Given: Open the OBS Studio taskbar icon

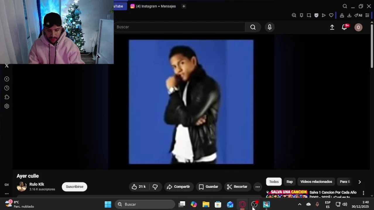Looking at the screenshot, I should click(x=254, y=204).
